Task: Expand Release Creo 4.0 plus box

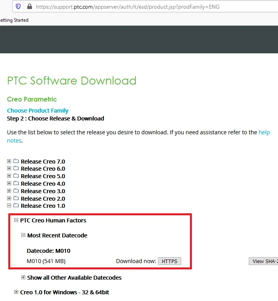Action: pyautogui.click(x=9, y=183)
